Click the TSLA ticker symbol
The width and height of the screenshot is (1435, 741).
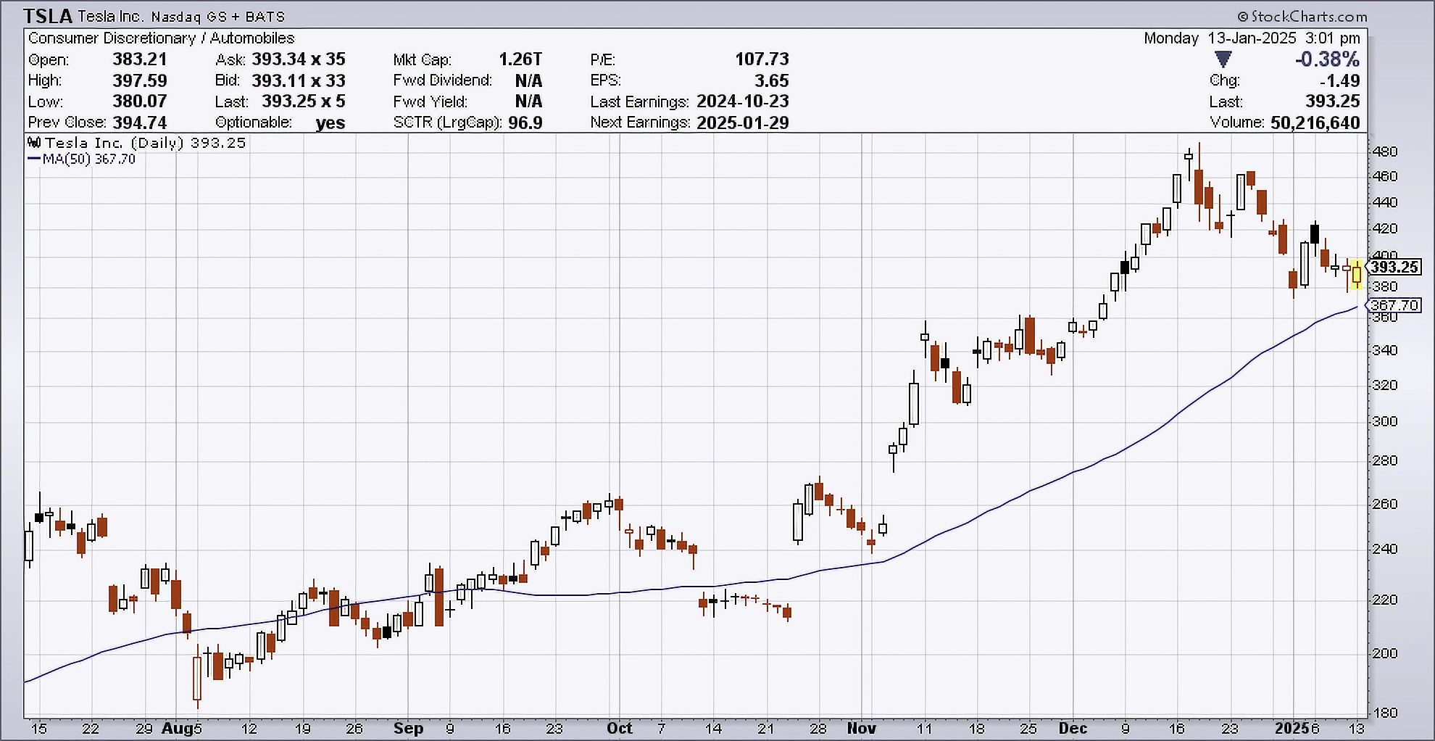(48, 15)
